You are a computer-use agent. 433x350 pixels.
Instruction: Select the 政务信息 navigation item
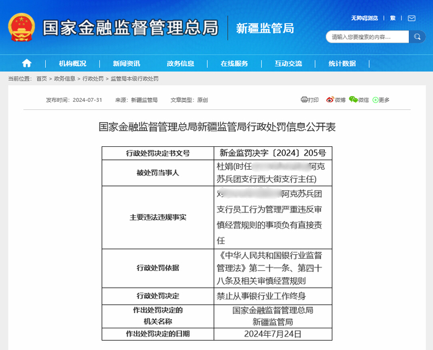pos(181,64)
